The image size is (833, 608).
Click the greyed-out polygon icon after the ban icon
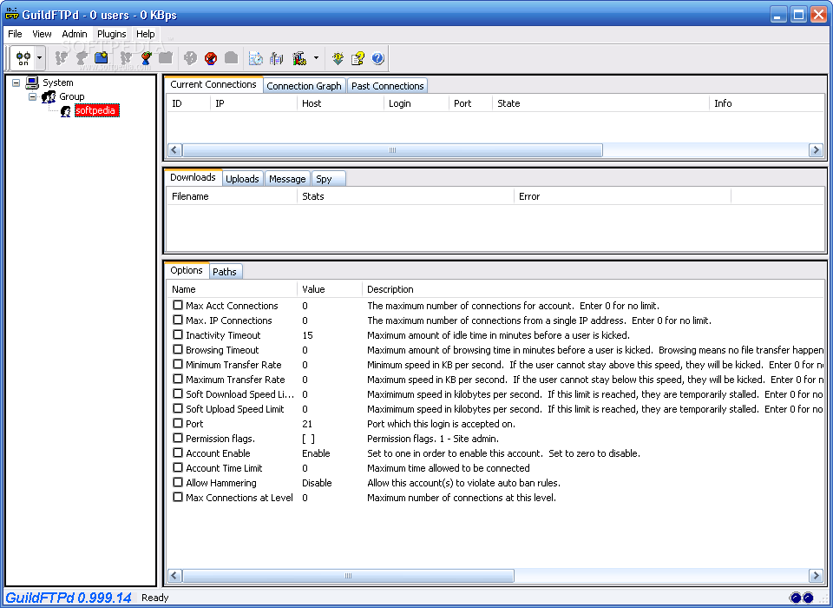point(231,58)
